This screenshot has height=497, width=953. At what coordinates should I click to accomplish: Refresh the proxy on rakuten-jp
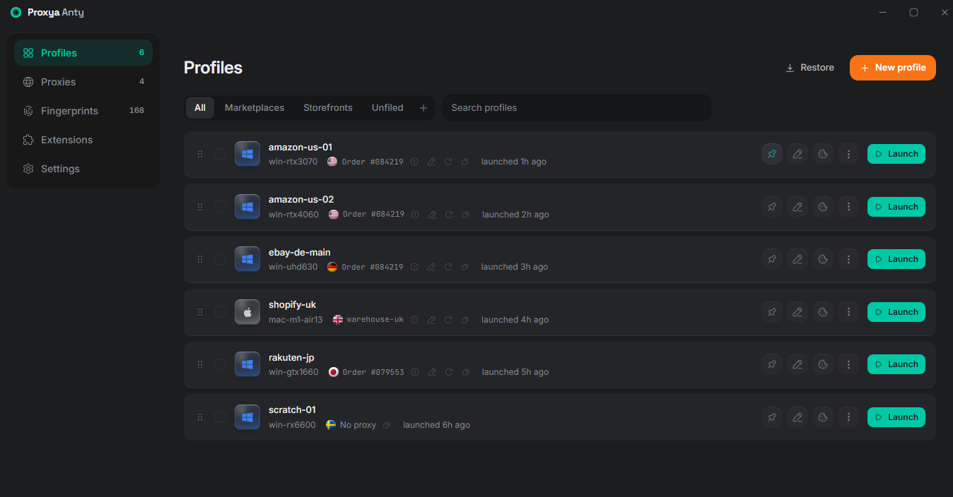coord(449,372)
